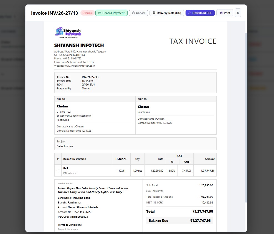Click invoice number value INV/26-27/13

pos(90,77)
